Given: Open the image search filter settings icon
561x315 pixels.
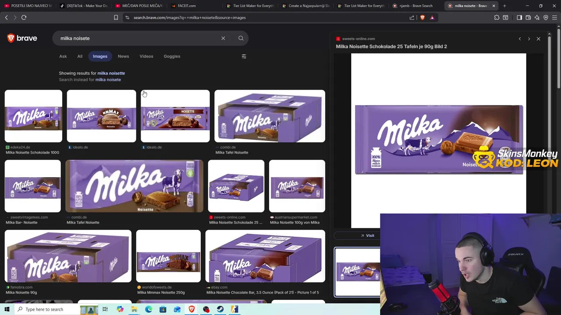Looking at the screenshot, I should [244, 56].
